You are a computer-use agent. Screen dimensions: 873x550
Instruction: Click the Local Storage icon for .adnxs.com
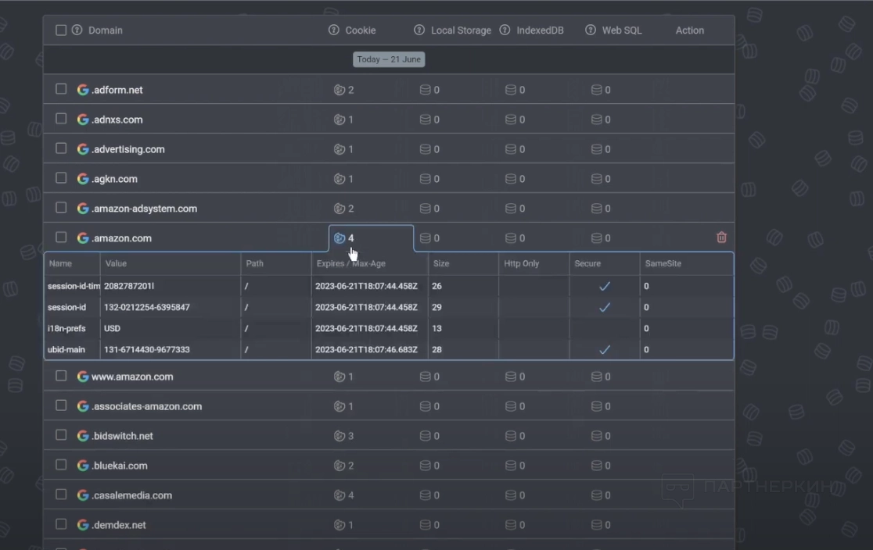click(426, 120)
